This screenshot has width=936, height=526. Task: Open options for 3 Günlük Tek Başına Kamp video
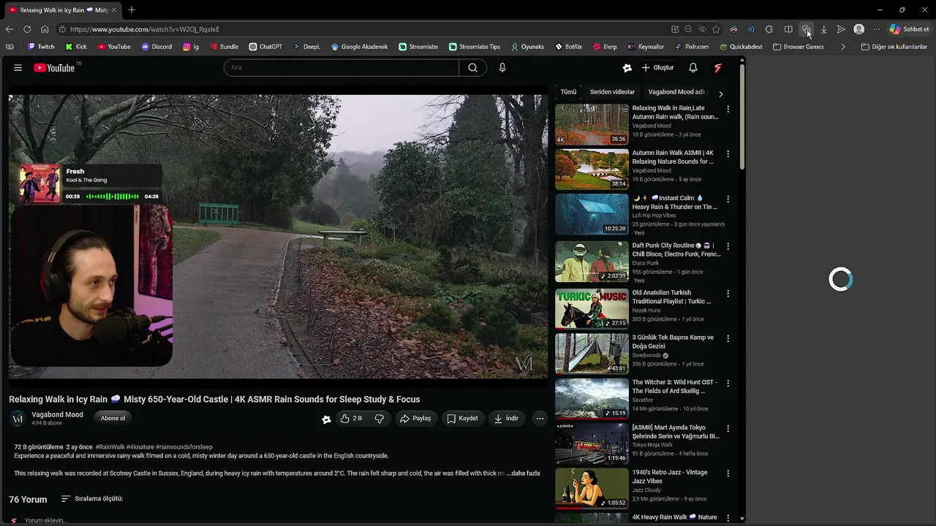pos(728,338)
